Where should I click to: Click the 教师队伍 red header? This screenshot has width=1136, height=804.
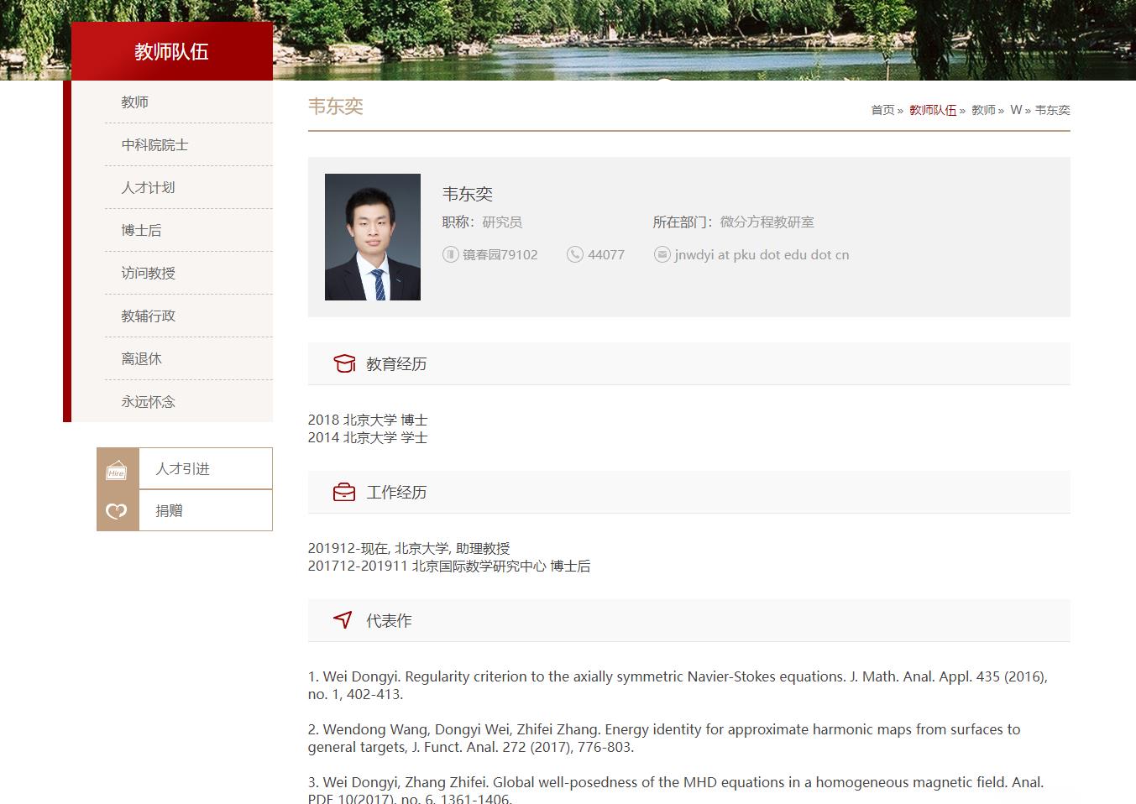point(172,51)
